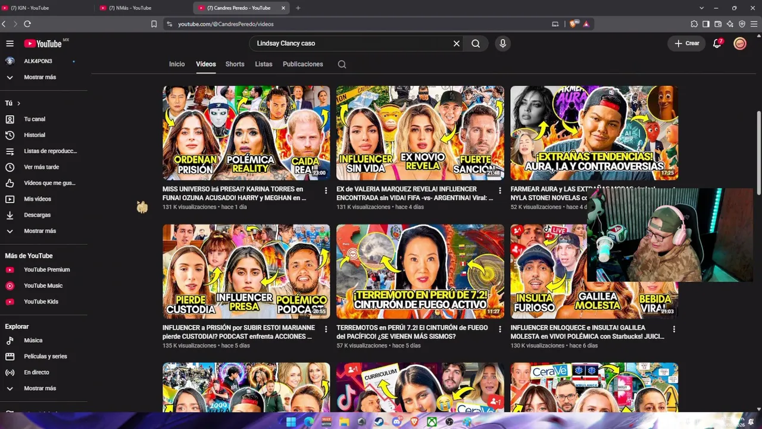Select the Vídeos channel tab

[x=206, y=64]
